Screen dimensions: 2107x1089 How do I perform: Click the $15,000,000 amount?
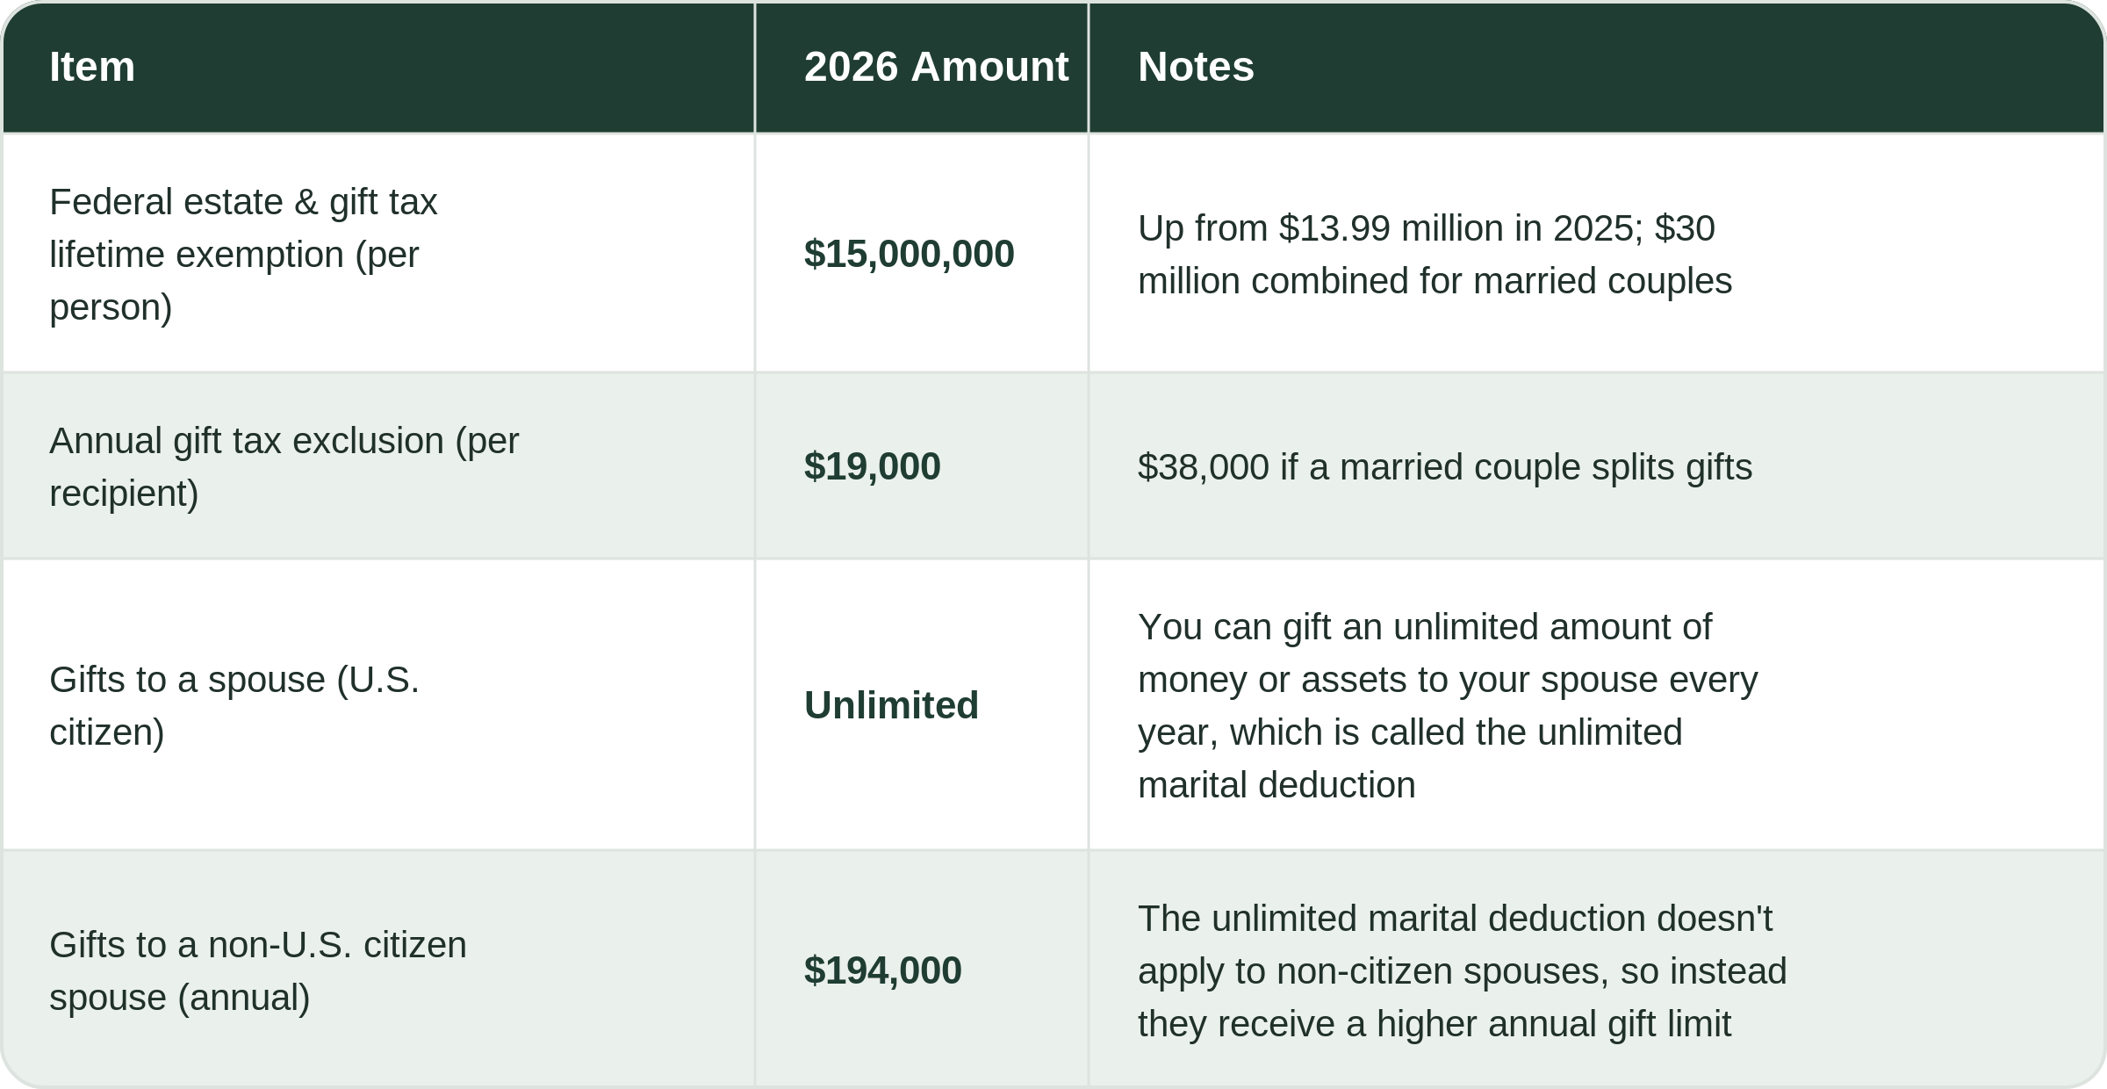[909, 254]
